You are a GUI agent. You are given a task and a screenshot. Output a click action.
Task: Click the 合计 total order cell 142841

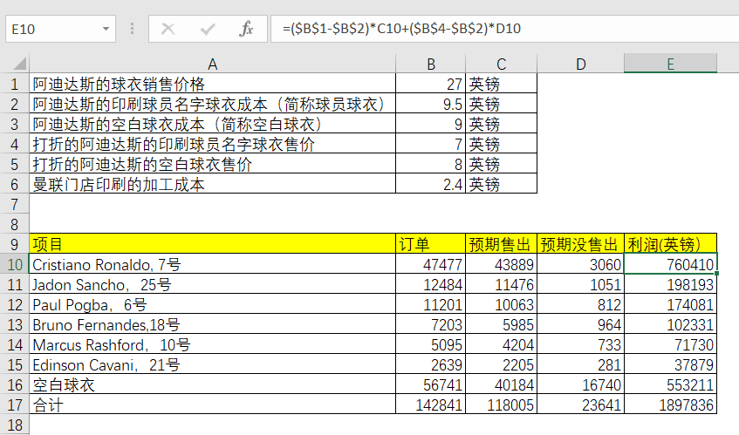click(x=430, y=404)
